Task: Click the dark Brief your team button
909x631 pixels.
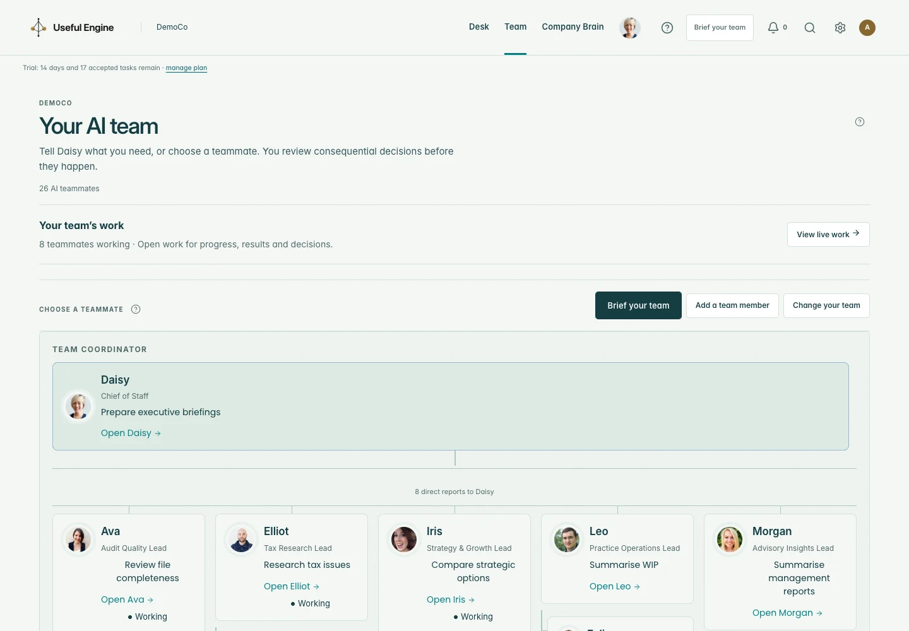Action: [638, 305]
